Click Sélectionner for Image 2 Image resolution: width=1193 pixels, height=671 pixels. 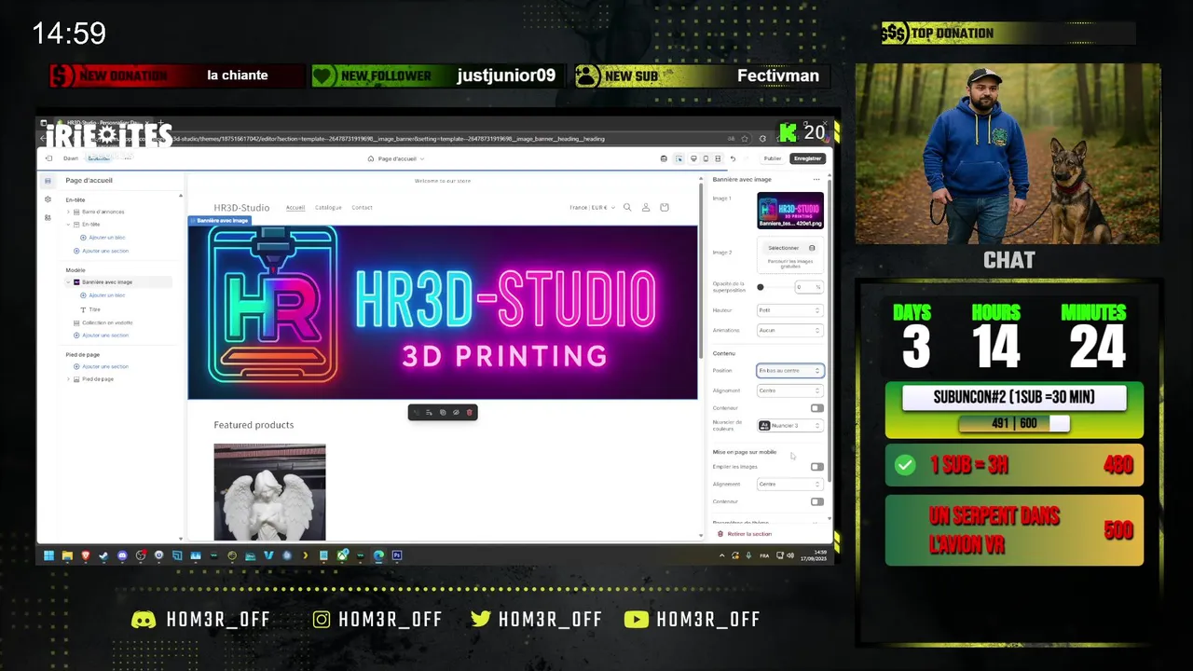coord(790,248)
